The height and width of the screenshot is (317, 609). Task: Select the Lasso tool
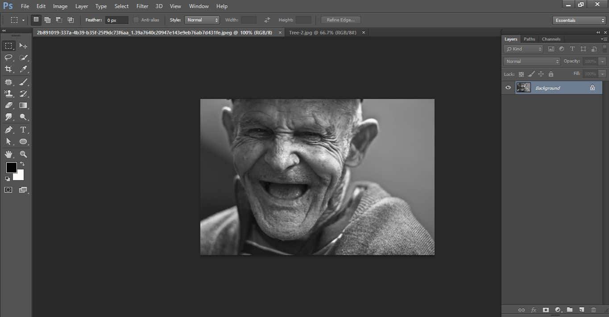click(8, 58)
